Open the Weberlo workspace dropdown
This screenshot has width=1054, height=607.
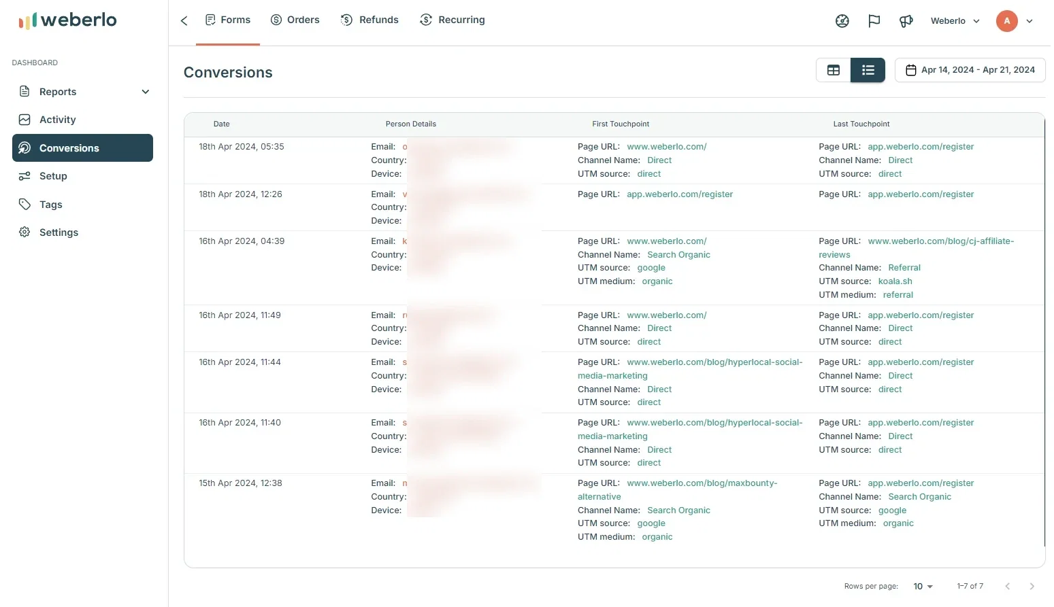(955, 21)
